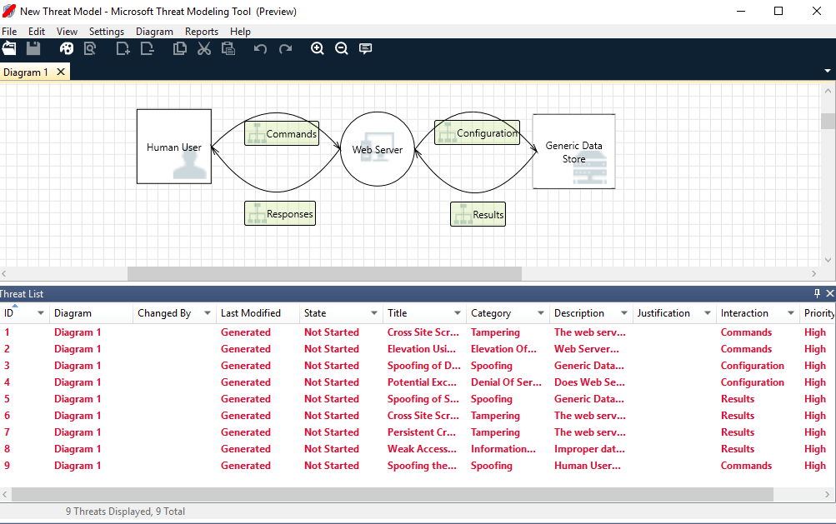Open the Cross Site Scripting threat entry
Viewport: 836px width, 524px height.
(x=423, y=332)
